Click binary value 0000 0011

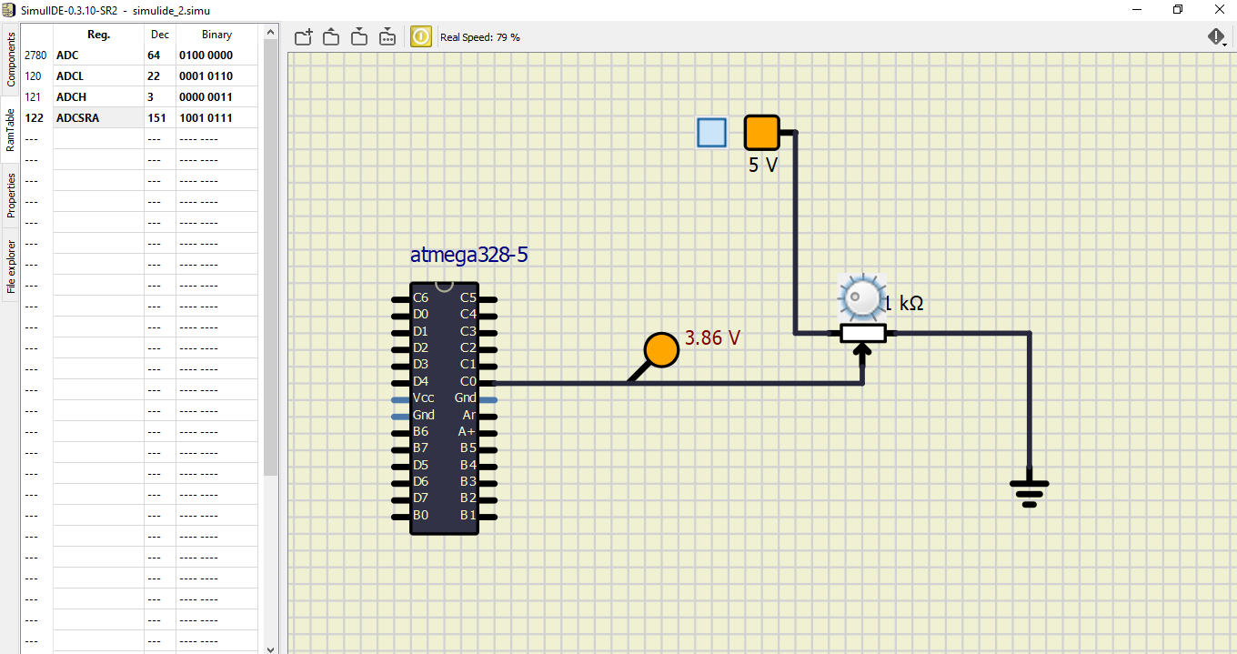[216, 97]
